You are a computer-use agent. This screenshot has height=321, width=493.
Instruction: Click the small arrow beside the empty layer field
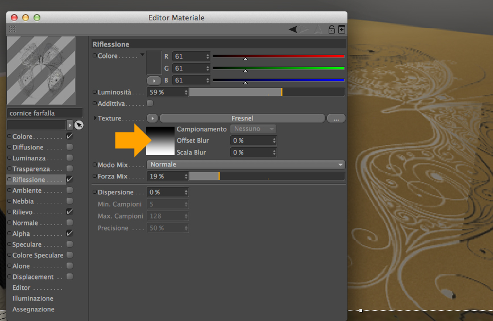click(x=70, y=125)
